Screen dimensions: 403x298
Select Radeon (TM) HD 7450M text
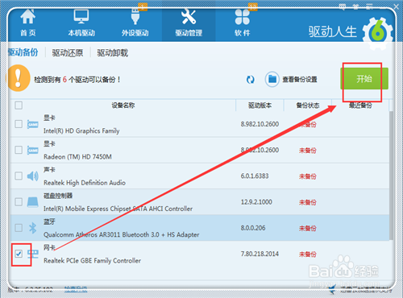77,157
